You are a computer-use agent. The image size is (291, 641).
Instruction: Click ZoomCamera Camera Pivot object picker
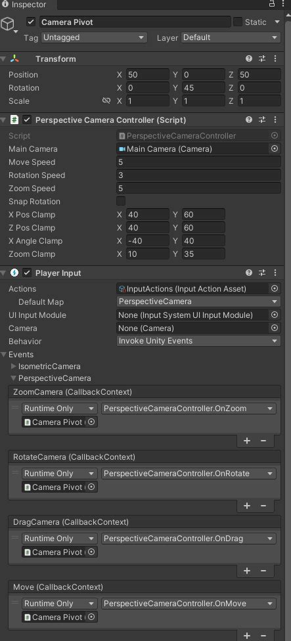point(91,422)
